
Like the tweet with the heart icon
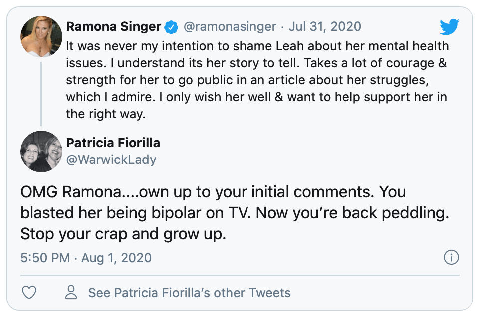tap(29, 292)
